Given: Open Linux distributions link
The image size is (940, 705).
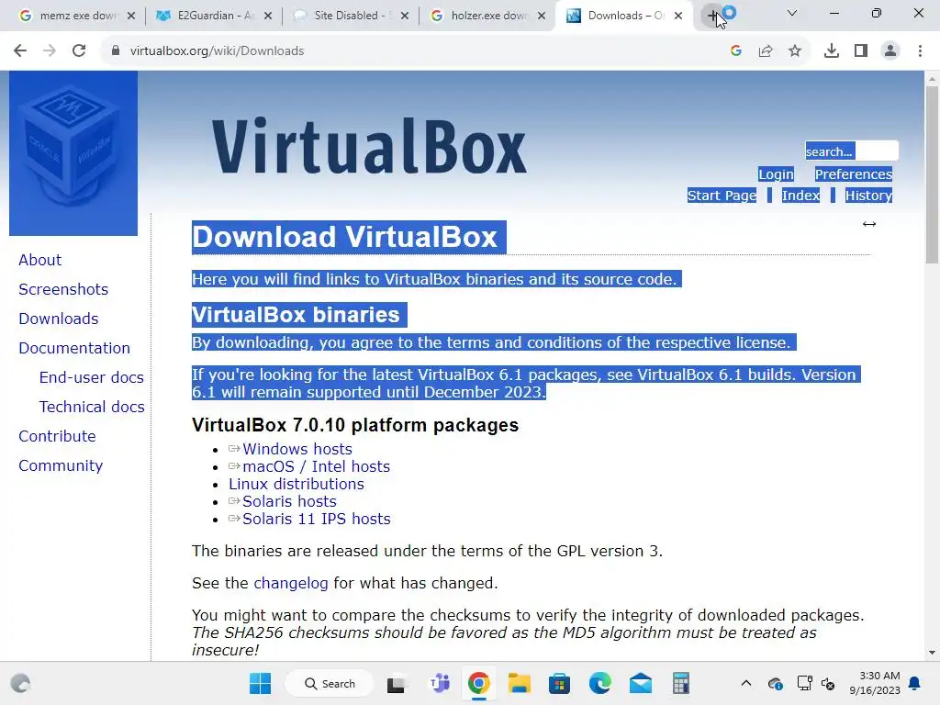Looking at the screenshot, I should [x=297, y=484].
